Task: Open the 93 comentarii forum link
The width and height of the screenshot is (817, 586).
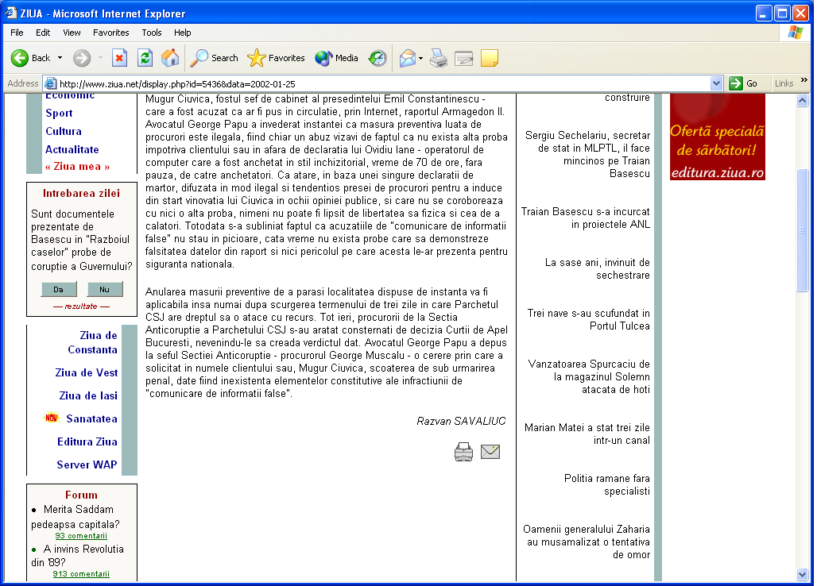Action: pyautogui.click(x=81, y=535)
